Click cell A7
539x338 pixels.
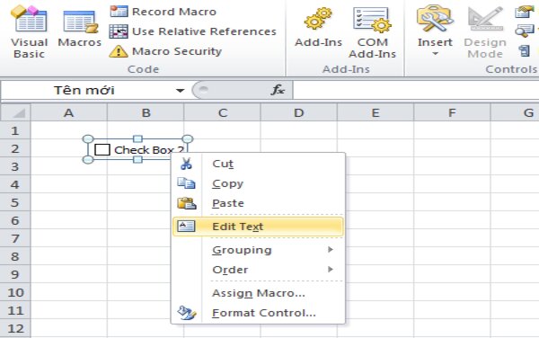[x=69, y=238]
